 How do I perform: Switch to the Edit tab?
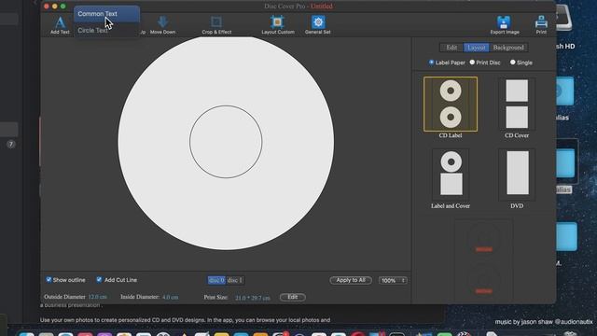tap(451, 48)
